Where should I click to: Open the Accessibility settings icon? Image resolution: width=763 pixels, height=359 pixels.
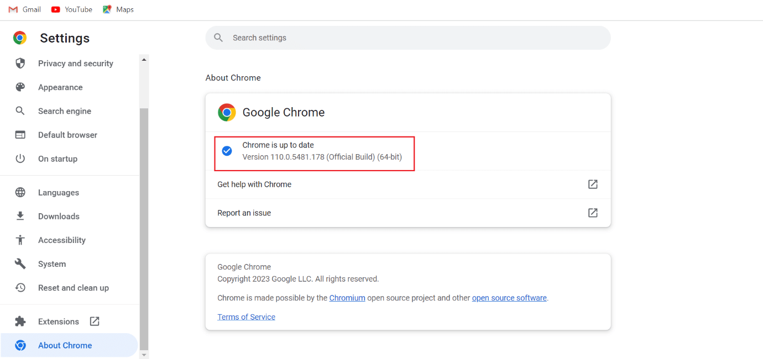(x=20, y=240)
